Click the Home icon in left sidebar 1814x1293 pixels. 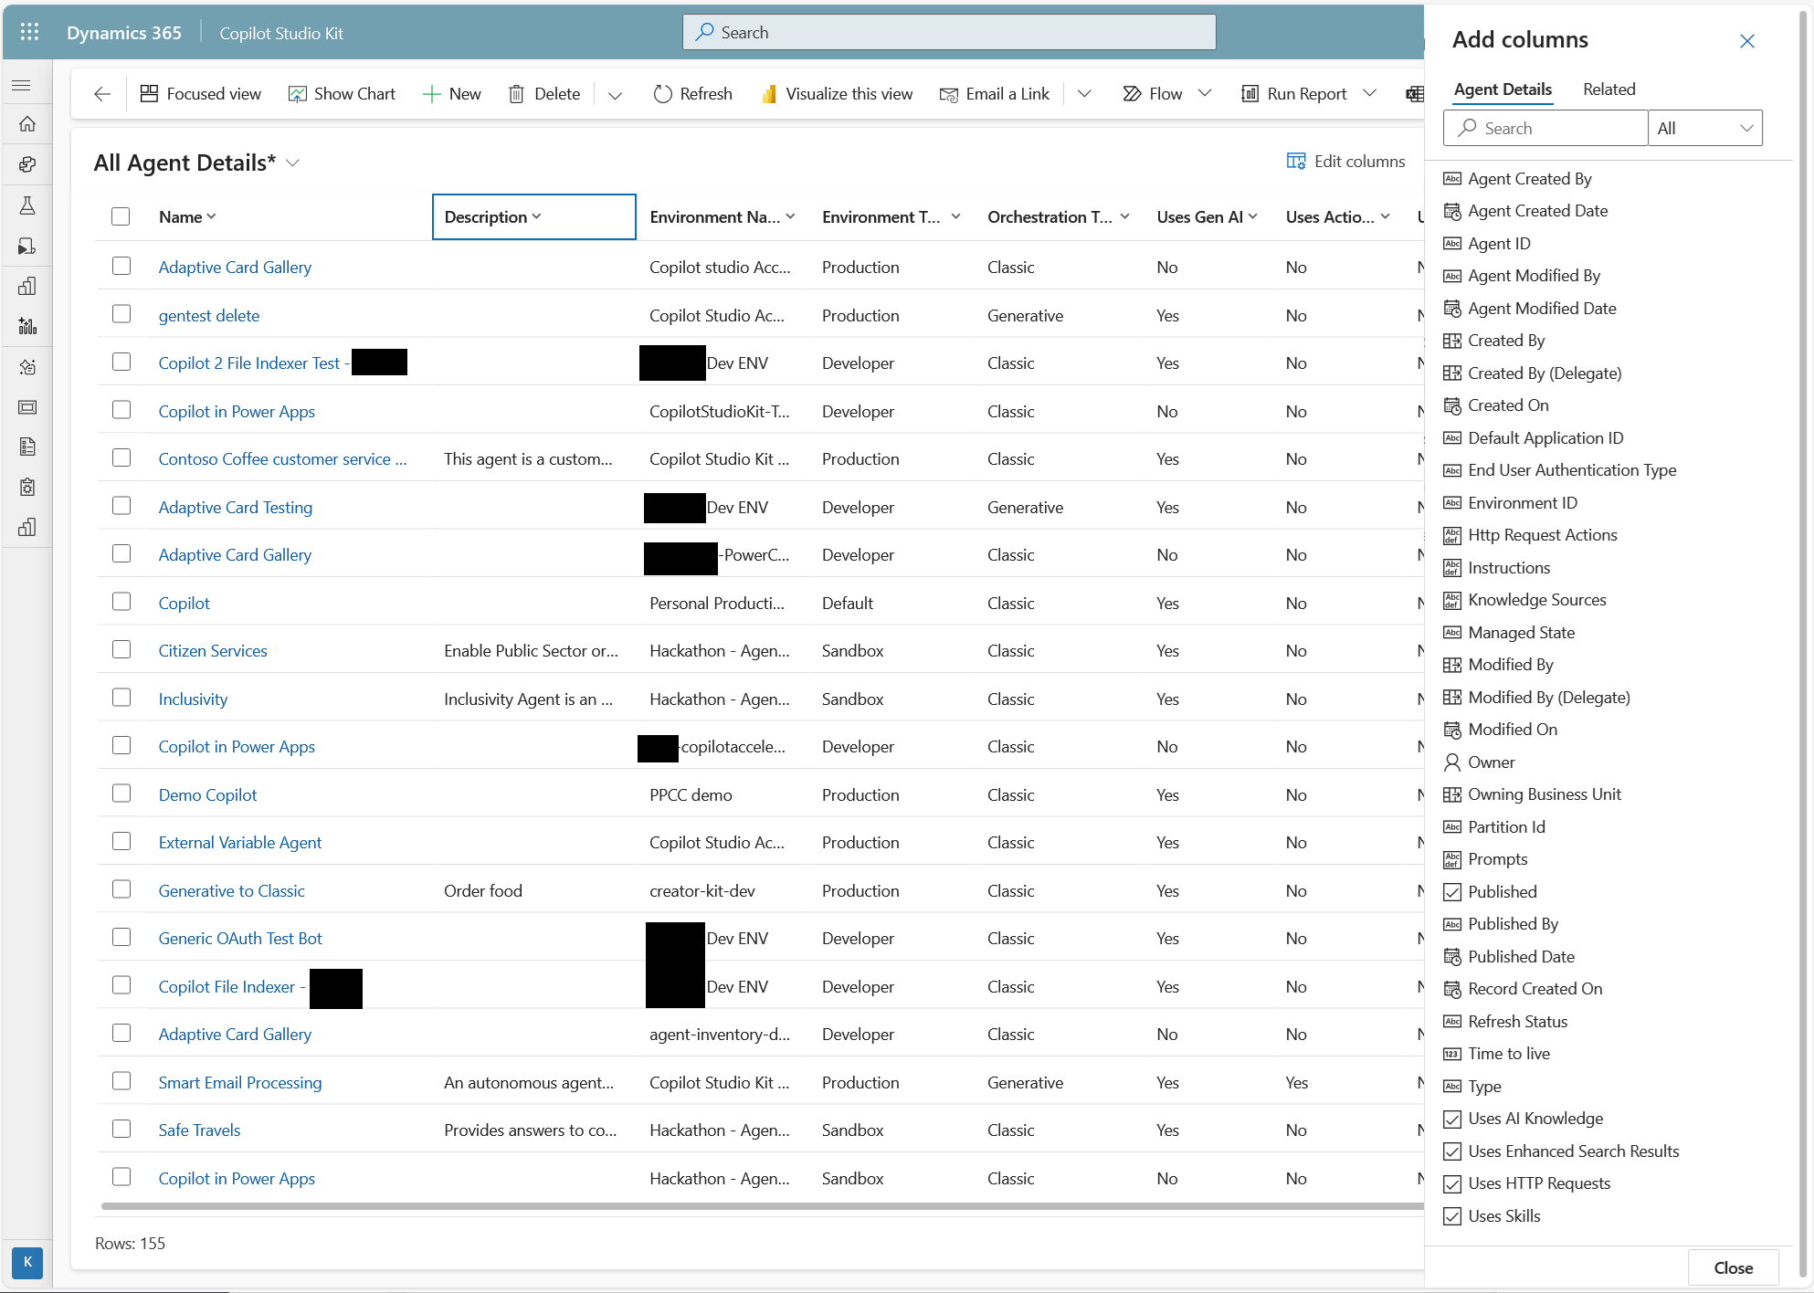pyautogui.click(x=27, y=124)
